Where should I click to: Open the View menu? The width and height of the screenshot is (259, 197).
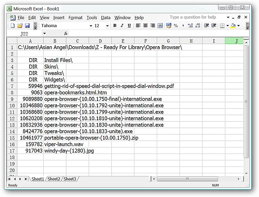point(45,17)
